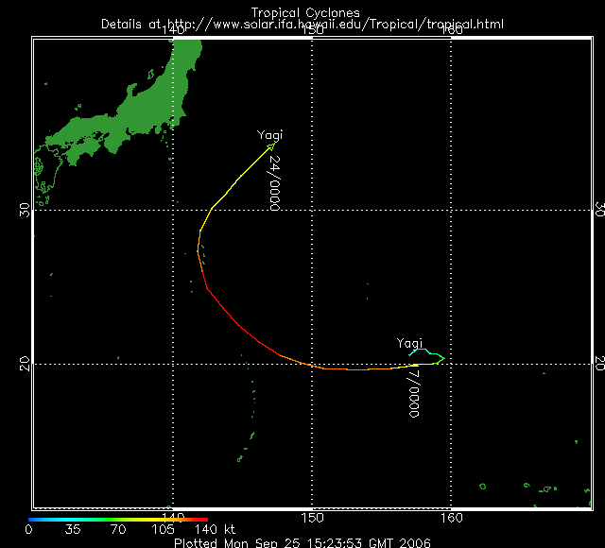Click the 160 longitude label beneath the map
The height and width of the screenshot is (548, 605).
451,518
